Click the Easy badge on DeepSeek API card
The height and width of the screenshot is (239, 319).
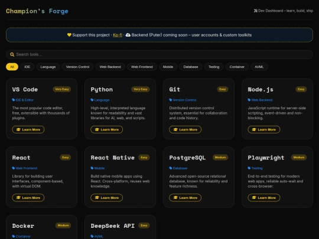coord(144,225)
